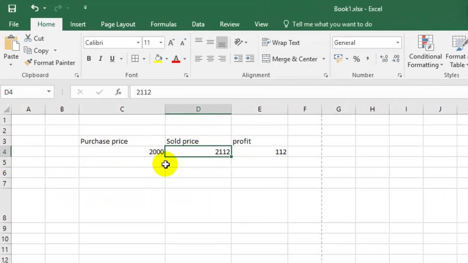Click the Accounting Number Format icon

point(338,58)
